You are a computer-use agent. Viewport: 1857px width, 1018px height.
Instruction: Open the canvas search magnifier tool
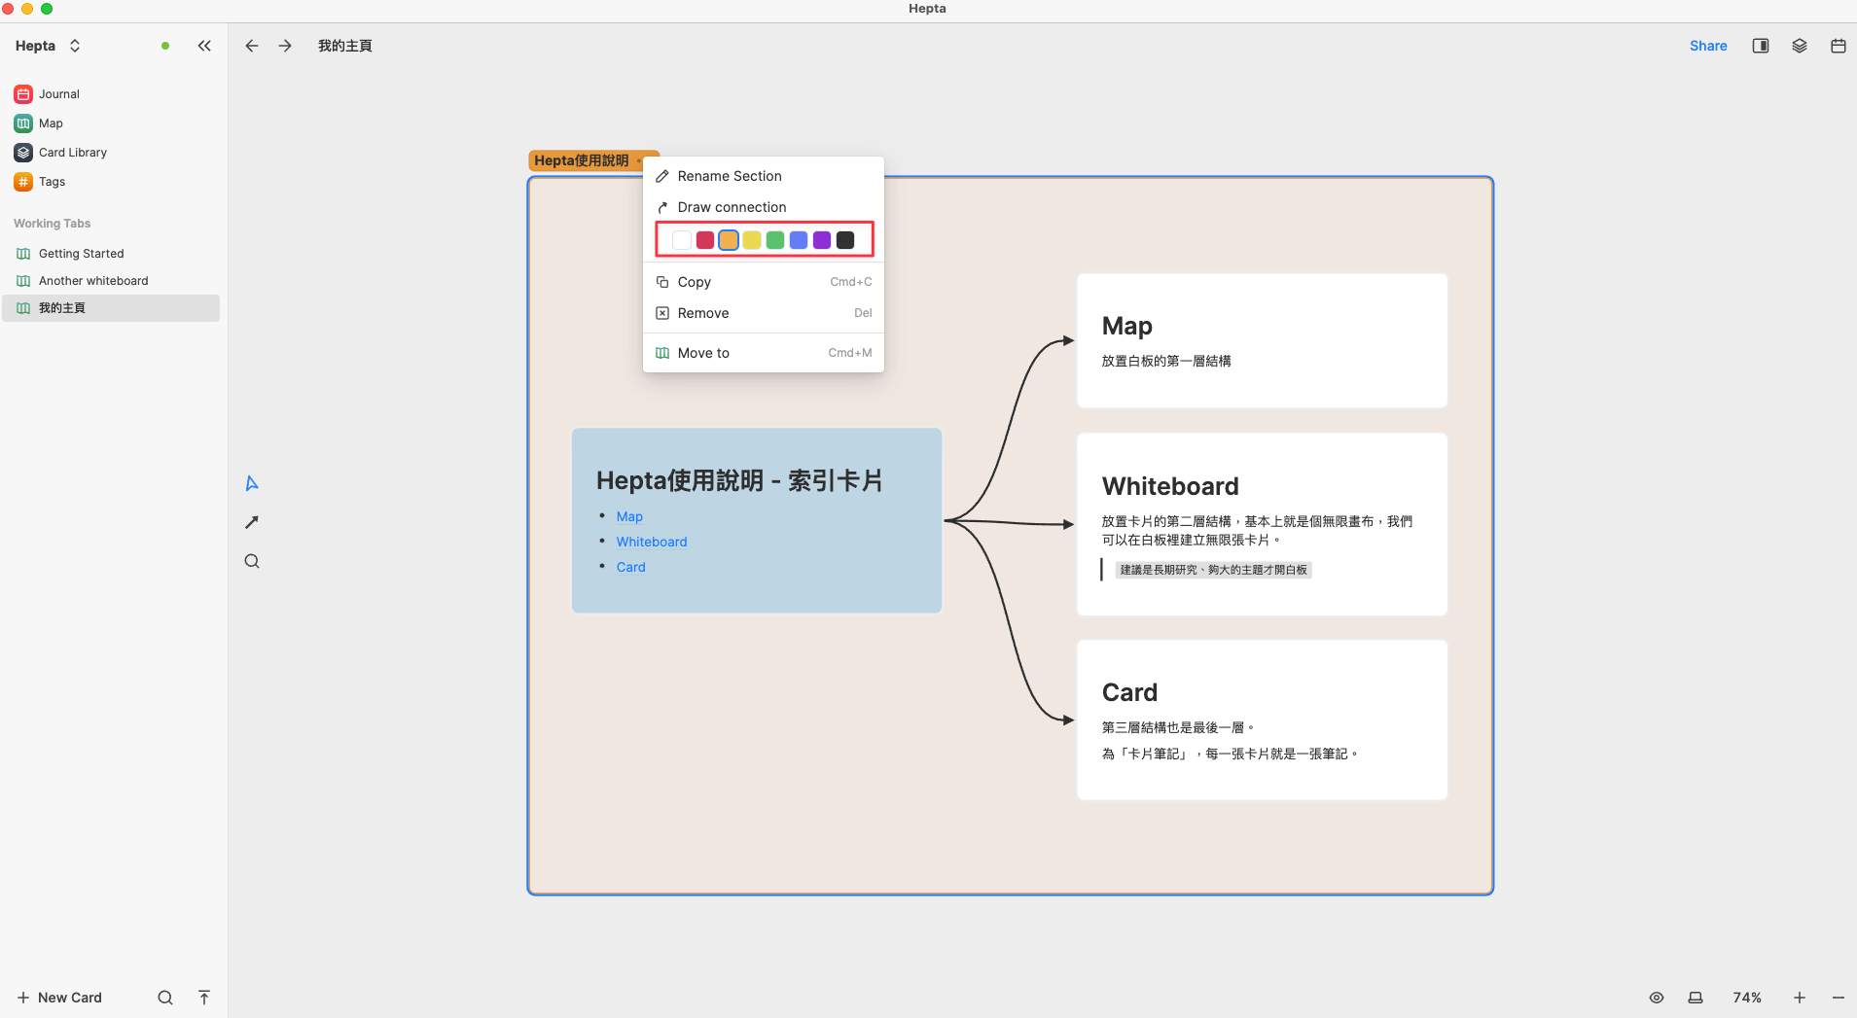click(251, 561)
